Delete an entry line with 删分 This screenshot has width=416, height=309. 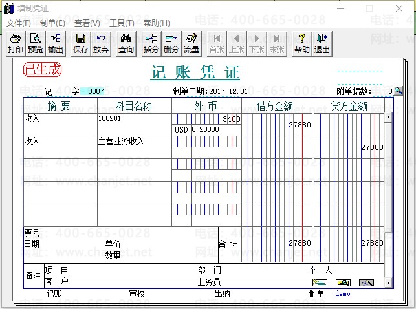[x=171, y=43]
